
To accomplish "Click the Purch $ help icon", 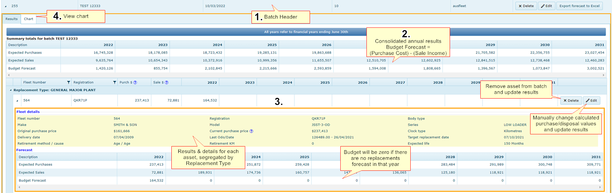I will (135, 82).
